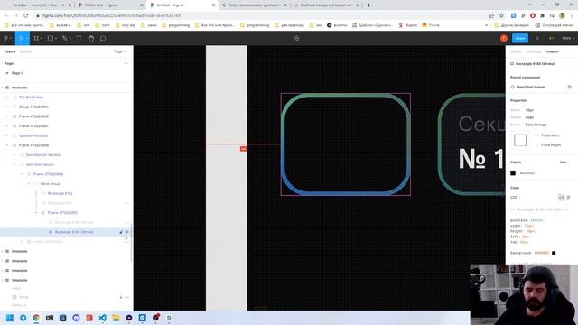Open the Windows Start menu

(x=10, y=318)
